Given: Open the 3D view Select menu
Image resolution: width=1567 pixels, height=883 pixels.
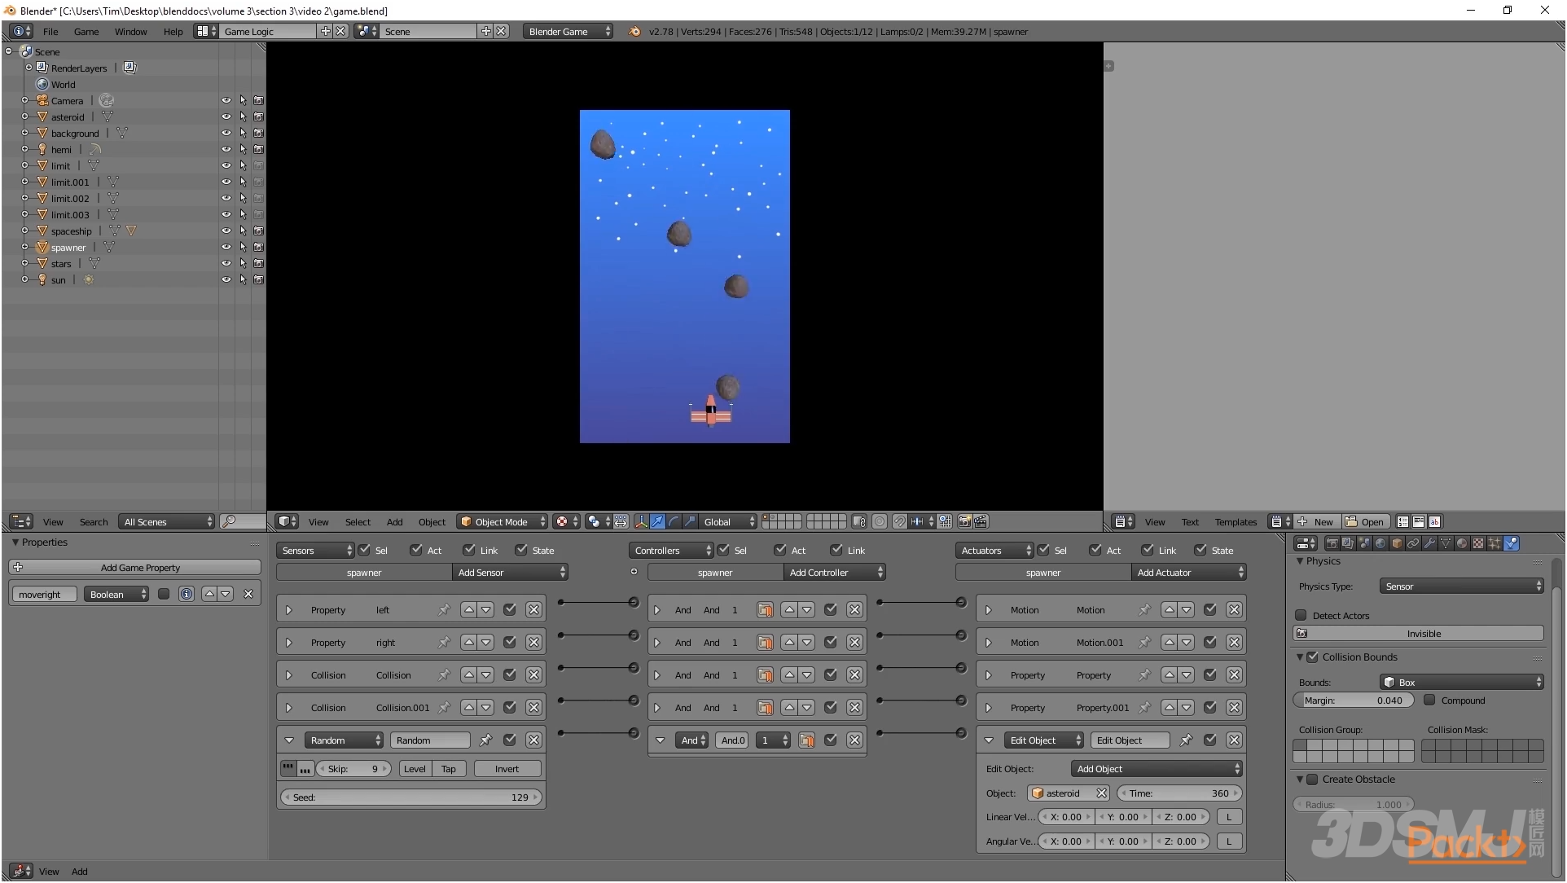Looking at the screenshot, I should tap(358, 522).
